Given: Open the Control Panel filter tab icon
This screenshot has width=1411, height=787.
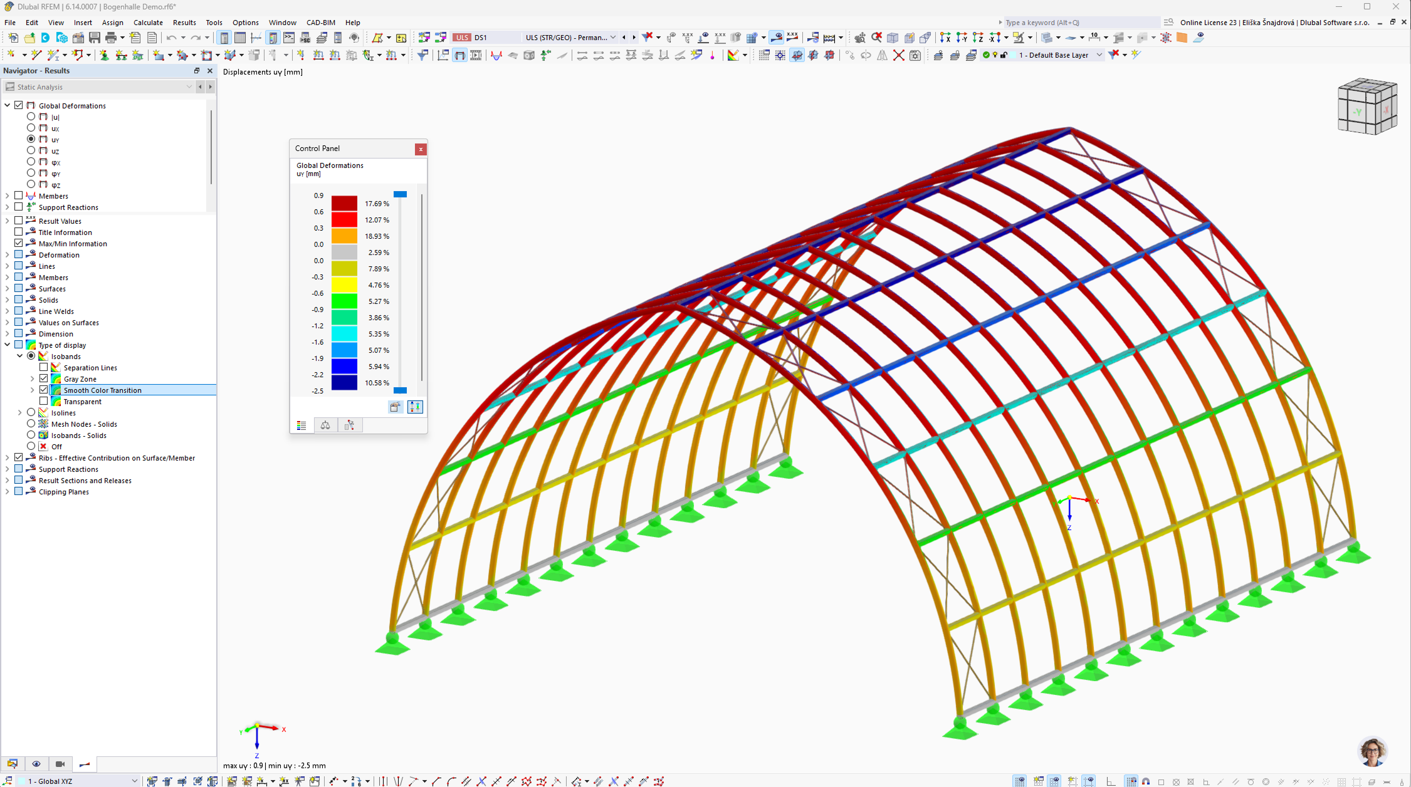Looking at the screenshot, I should pyautogui.click(x=349, y=425).
